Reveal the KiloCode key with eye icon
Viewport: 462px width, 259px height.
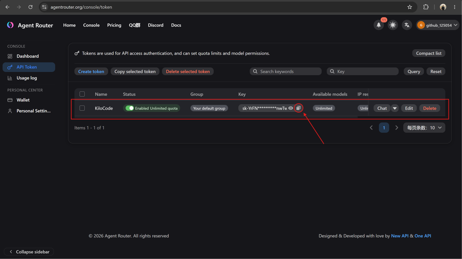point(291,108)
